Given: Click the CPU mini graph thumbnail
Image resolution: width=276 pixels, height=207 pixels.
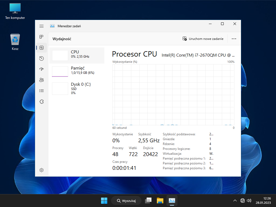Looking at the screenshot, I should pyautogui.click(x=60, y=56).
